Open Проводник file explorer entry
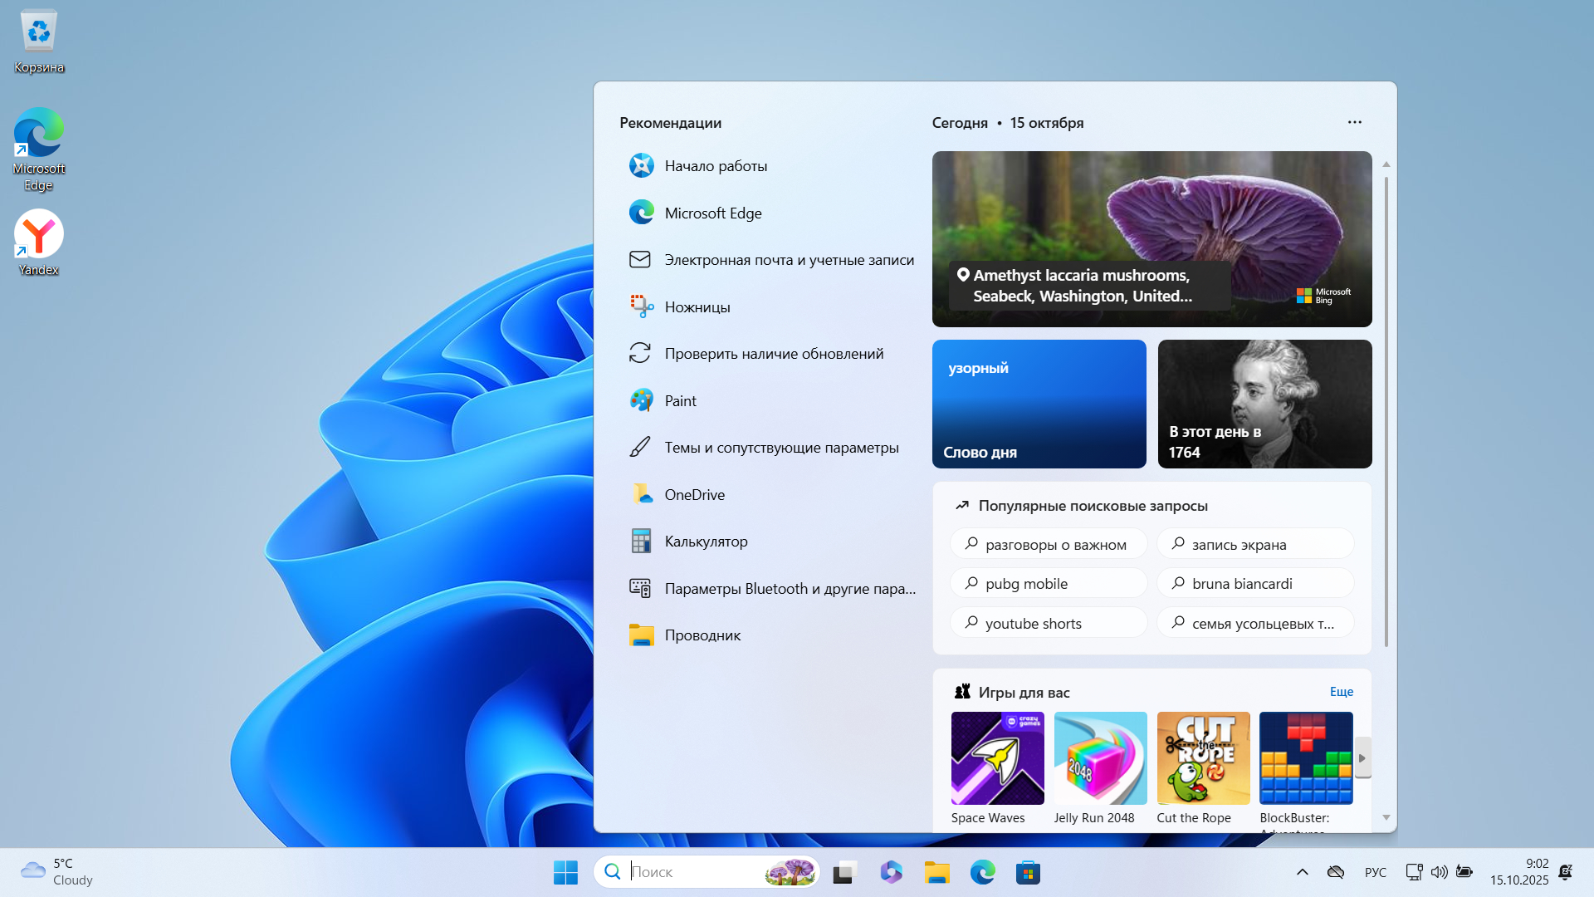This screenshot has height=897, width=1594. (x=702, y=635)
